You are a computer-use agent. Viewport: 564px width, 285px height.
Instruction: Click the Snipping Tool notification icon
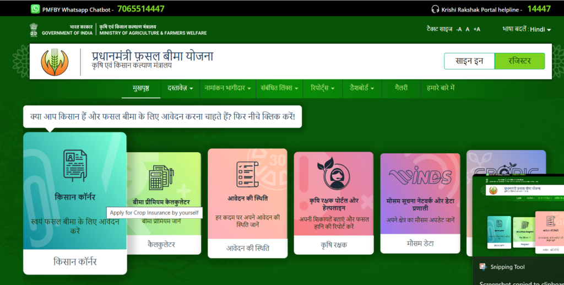pyautogui.click(x=483, y=267)
